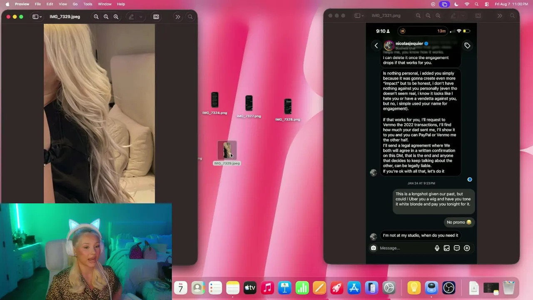This screenshot has width=533, height=300.
Task: Open Keynote from the Dock
Action: tap(285, 288)
